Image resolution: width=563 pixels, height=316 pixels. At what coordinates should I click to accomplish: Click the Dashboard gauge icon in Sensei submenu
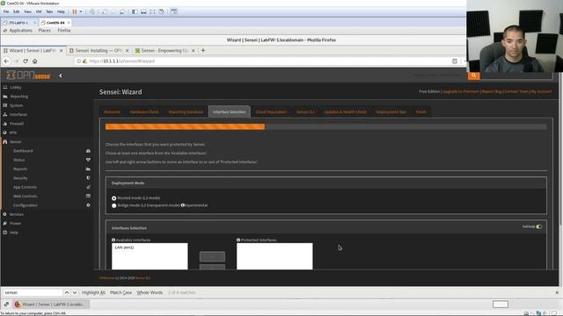click(x=88, y=151)
